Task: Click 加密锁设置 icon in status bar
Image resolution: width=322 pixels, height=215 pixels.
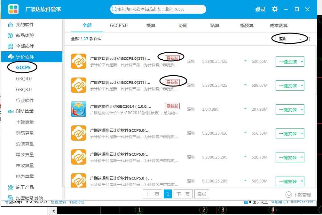Action: [246, 202]
